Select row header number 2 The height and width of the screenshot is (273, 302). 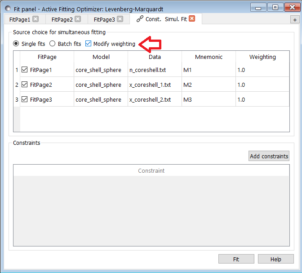click(17, 85)
